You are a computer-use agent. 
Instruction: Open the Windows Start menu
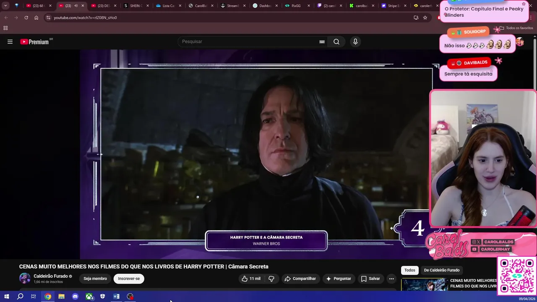(x=7, y=297)
